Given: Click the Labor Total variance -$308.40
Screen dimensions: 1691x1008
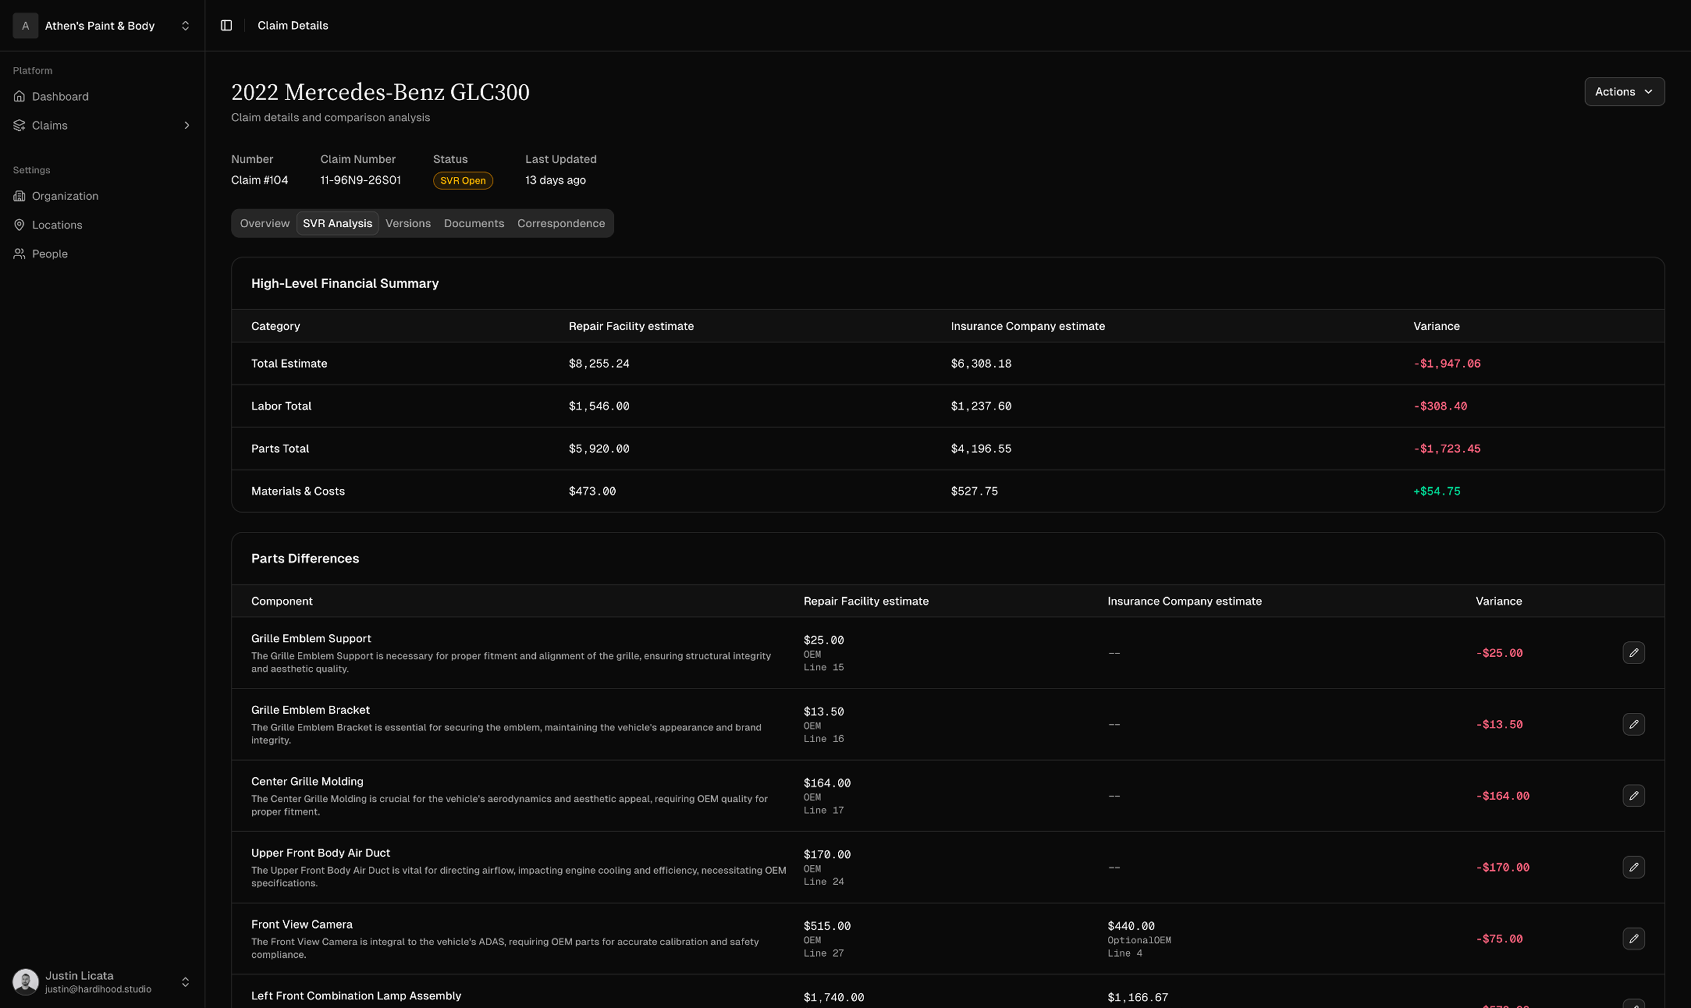Looking at the screenshot, I should (x=1440, y=406).
